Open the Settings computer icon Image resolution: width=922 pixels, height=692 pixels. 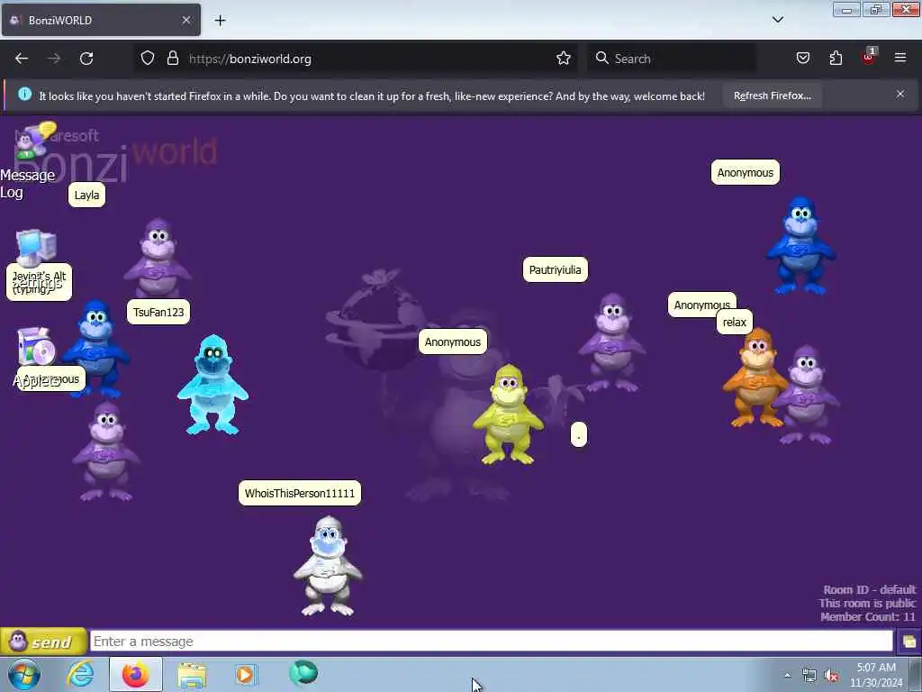click(36, 247)
